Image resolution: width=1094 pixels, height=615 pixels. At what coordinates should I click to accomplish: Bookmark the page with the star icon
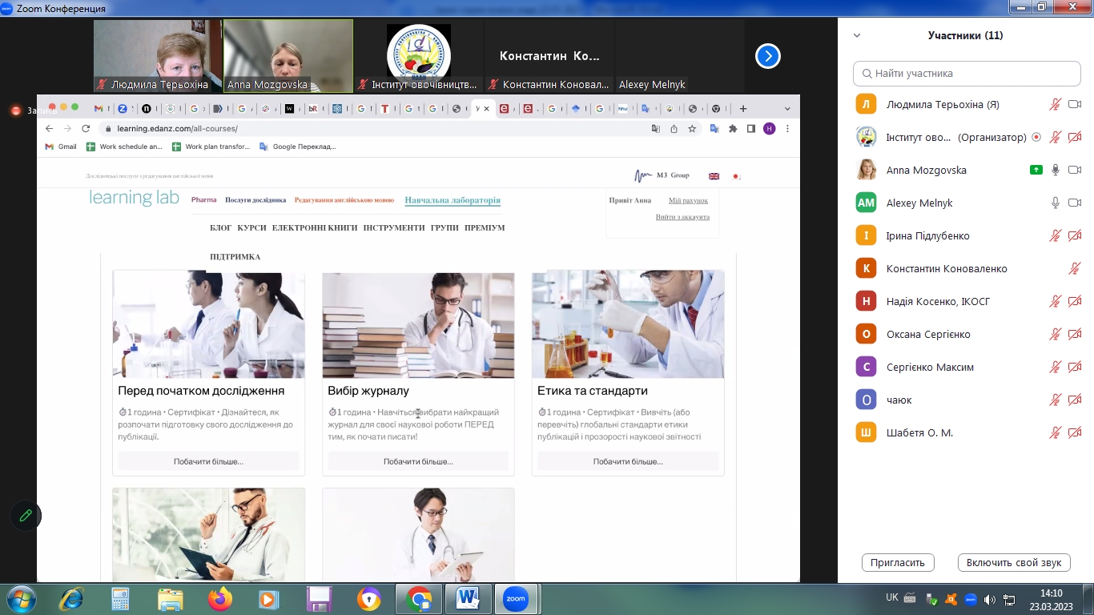(692, 128)
